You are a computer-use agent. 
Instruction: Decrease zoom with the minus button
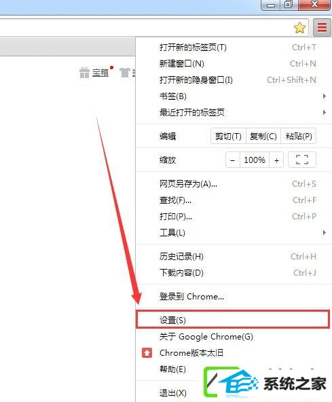(232, 160)
